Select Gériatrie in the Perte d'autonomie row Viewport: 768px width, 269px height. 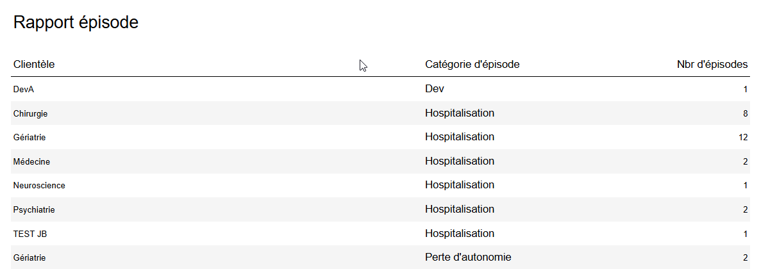29,257
